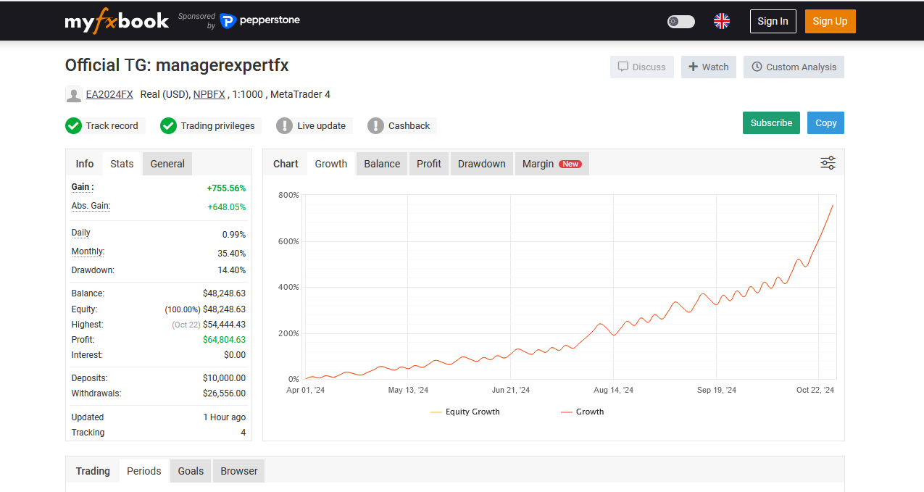The width and height of the screenshot is (924, 492).
Task: Click the 14.40% Drawdown value
Action: tap(232, 270)
